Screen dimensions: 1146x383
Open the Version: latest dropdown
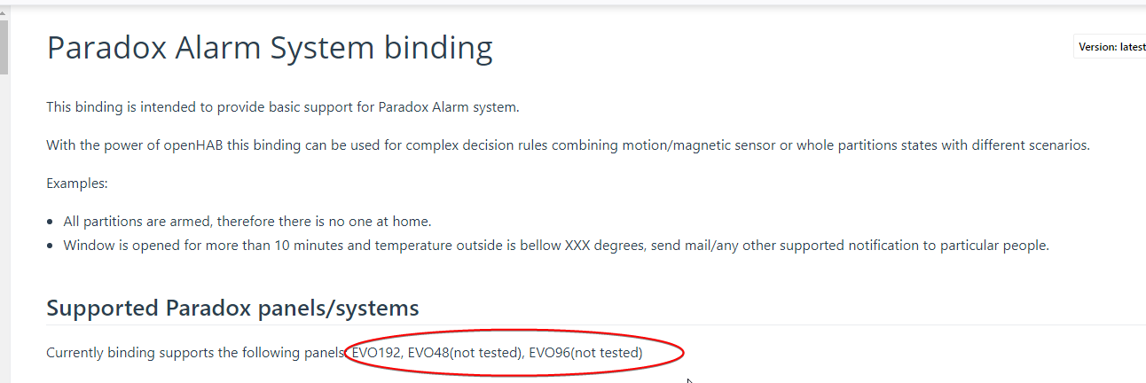(x=1111, y=47)
